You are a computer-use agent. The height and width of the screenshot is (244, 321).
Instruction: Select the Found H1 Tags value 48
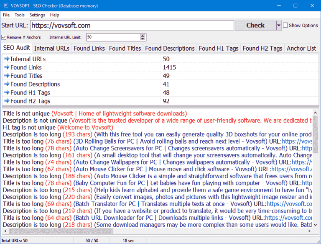(x=166, y=92)
